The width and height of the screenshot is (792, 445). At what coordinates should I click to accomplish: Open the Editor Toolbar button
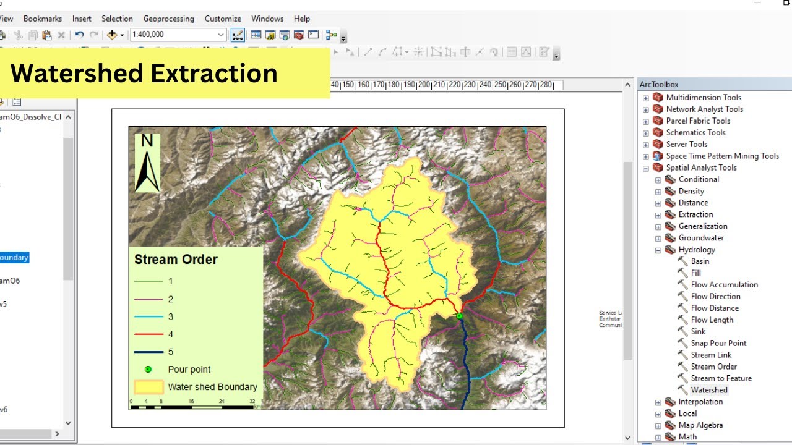point(238,35)
